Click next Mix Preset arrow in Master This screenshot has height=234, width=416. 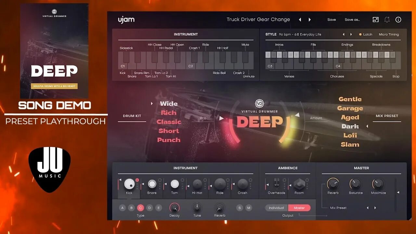point(375,208)
